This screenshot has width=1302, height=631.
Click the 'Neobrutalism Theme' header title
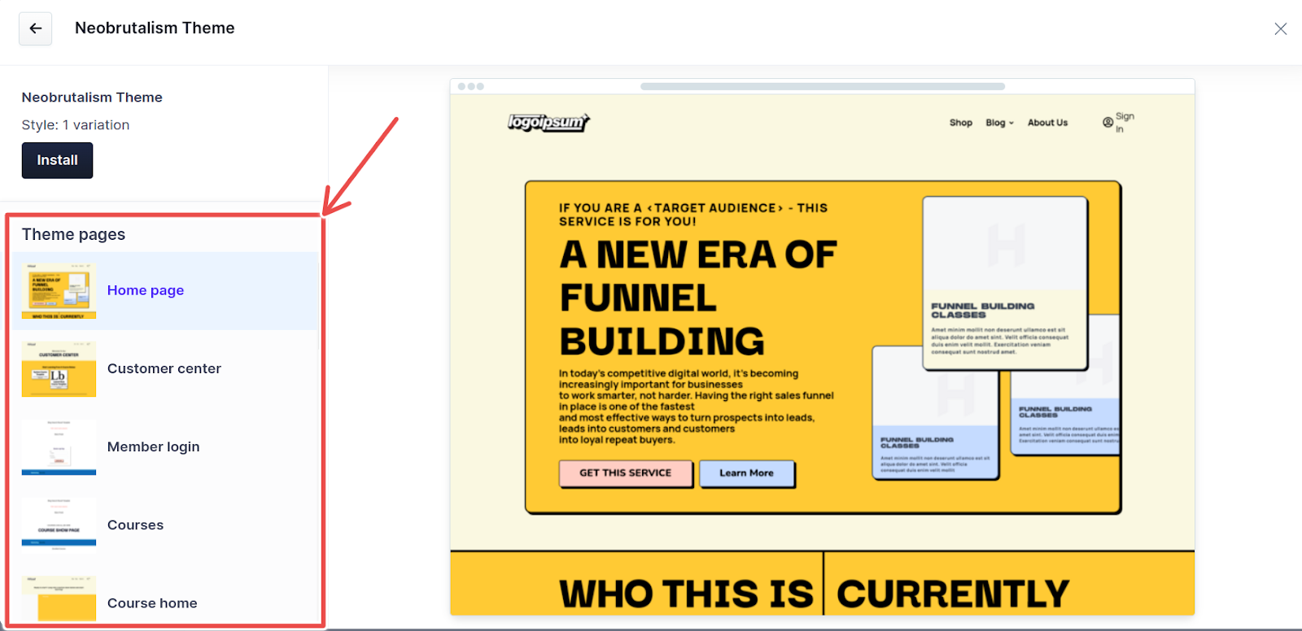[x=155, y=28]
